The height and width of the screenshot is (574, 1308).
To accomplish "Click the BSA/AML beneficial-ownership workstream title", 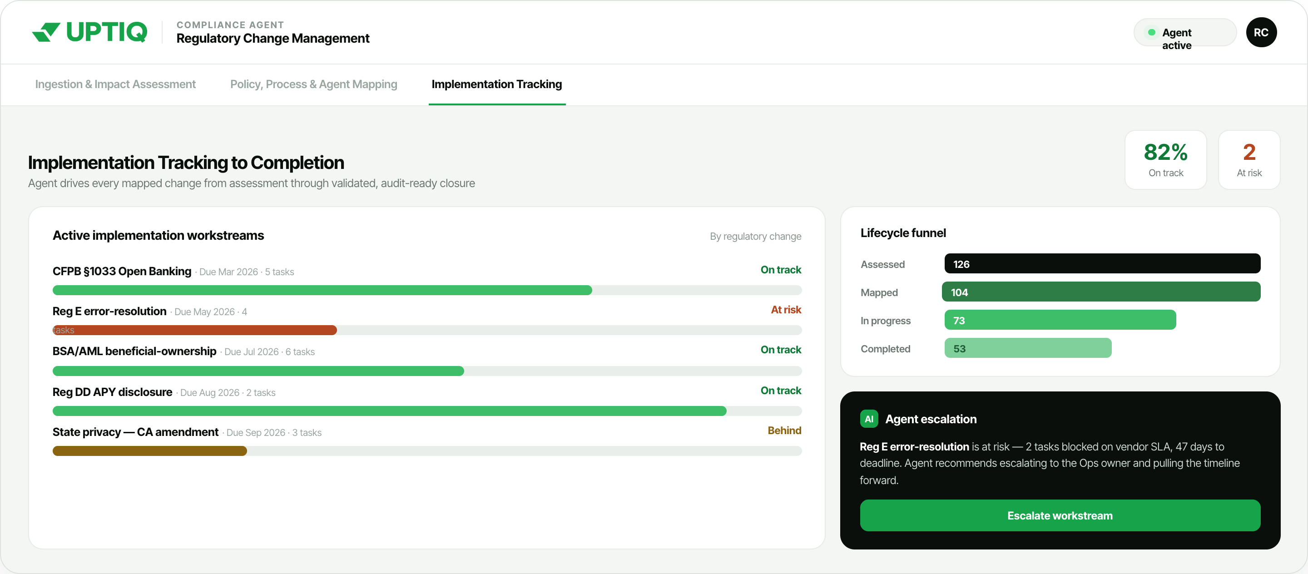I will tap(134, 351).
